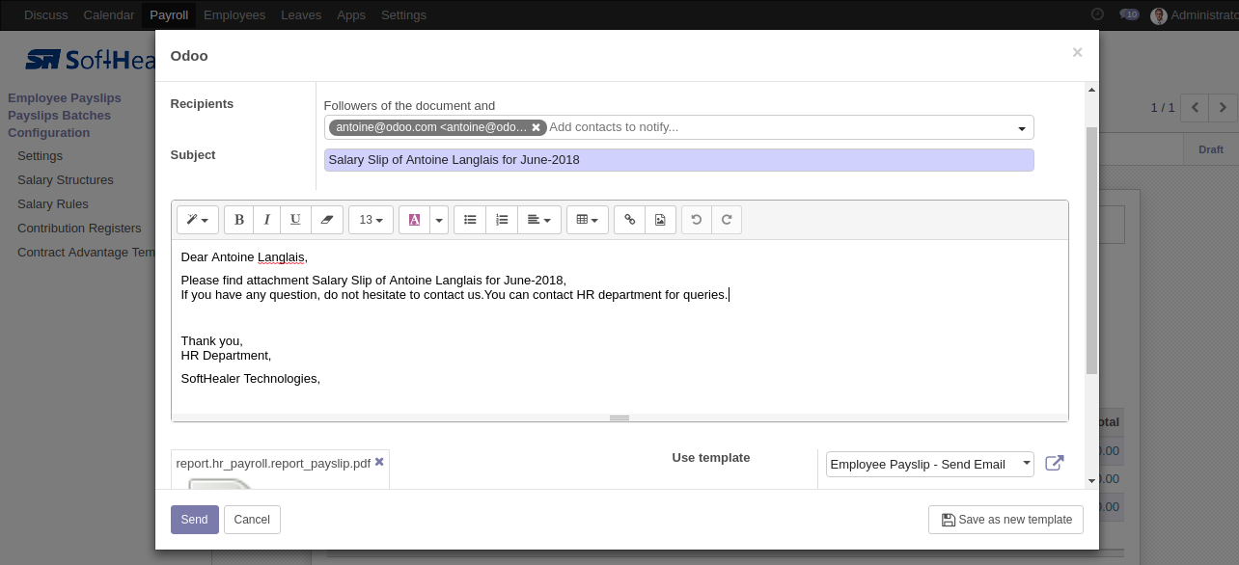Image resolution: width=1239 pixels, height=565 pixels.
Task: Click the Send button
Action: click(x=195, y=520)
